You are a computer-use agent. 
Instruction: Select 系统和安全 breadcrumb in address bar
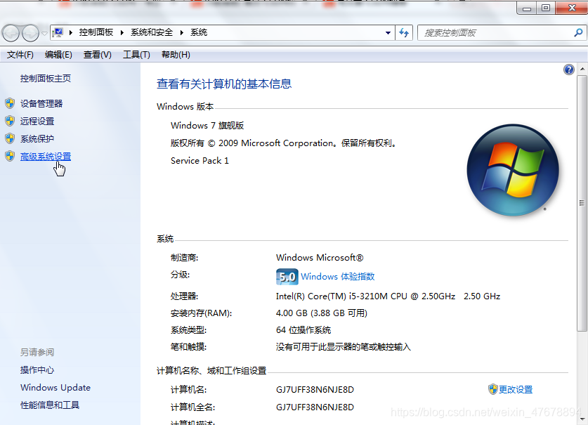[152, 32]
